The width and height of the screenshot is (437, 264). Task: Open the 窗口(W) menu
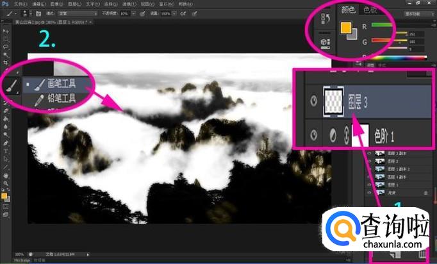tap(167, 4)
